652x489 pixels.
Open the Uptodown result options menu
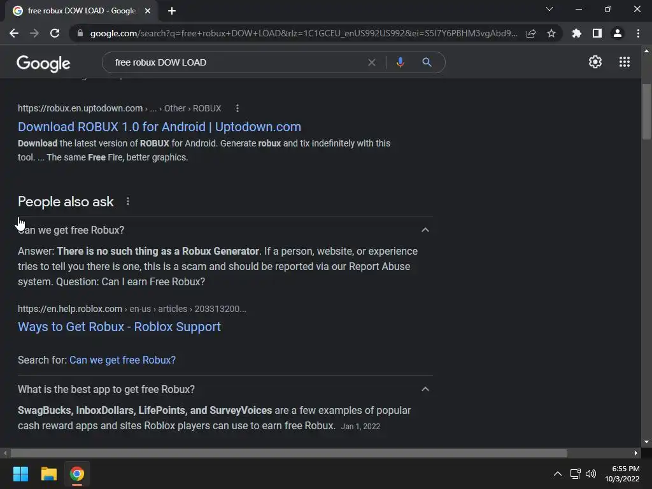(x=237, y=108)
